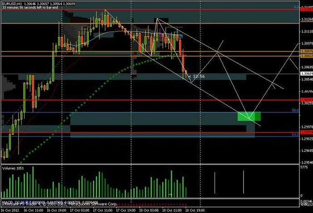Click the Fibonacci 50.0 level label

295,110
